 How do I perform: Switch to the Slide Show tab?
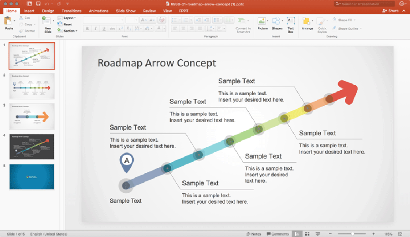pyautogui.click(x=126, y=11)
